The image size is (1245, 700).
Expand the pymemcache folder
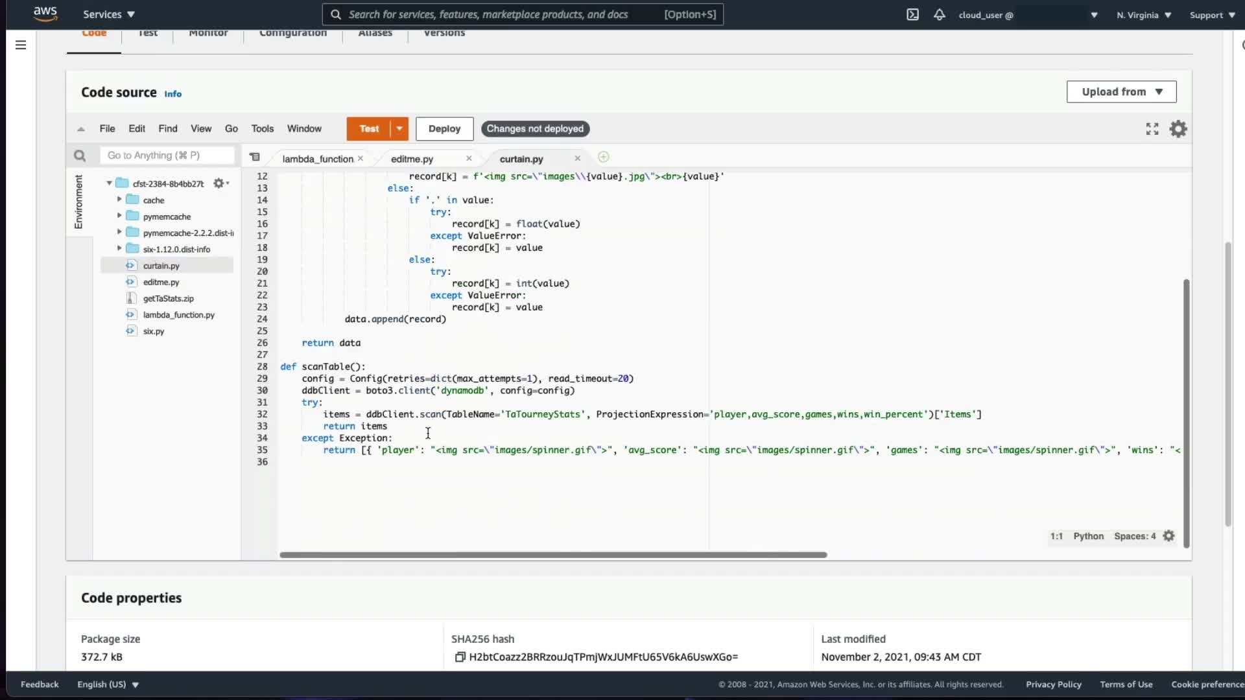(119, 216)
